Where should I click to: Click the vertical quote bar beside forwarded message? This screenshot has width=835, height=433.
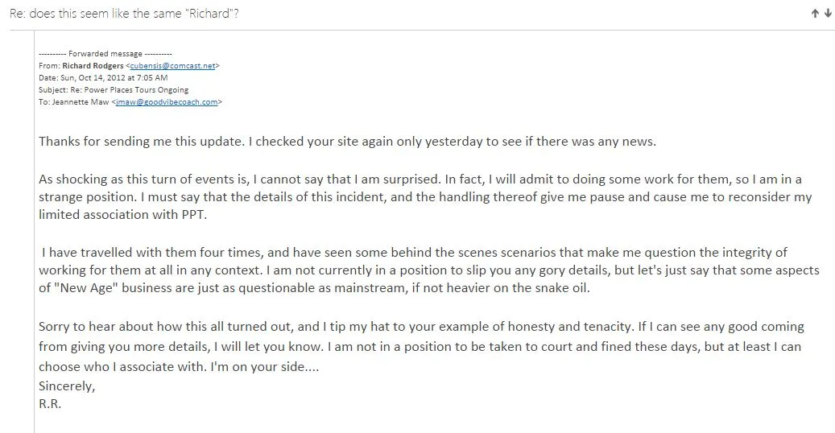coord(35,232)
